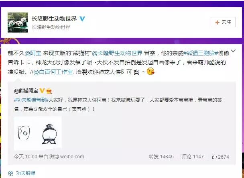The width and height of the screenshot is (244, 178).
Task: Click the gold V badge beside 熊猫阿宝
Action: click(42, 90)
